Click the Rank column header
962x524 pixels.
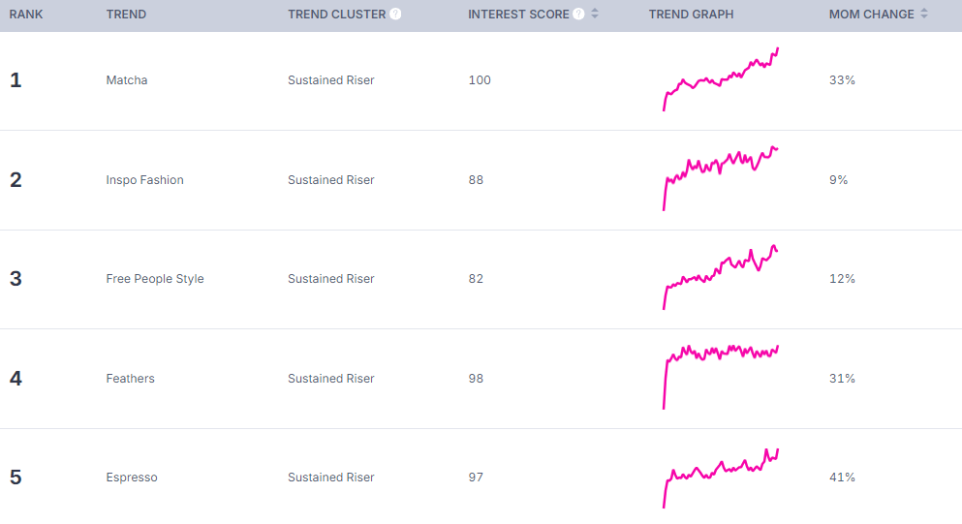point(26,15)
